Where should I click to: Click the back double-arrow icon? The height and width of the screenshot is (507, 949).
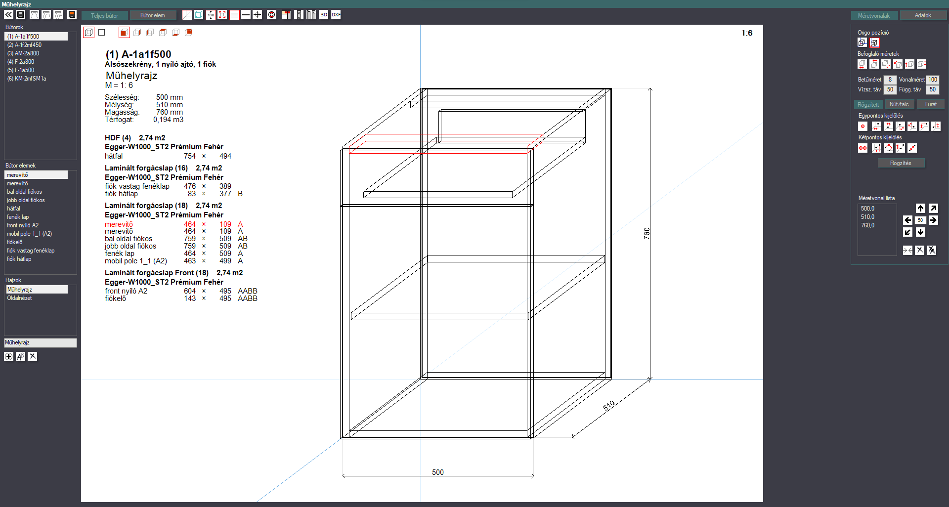click(9, 15)
